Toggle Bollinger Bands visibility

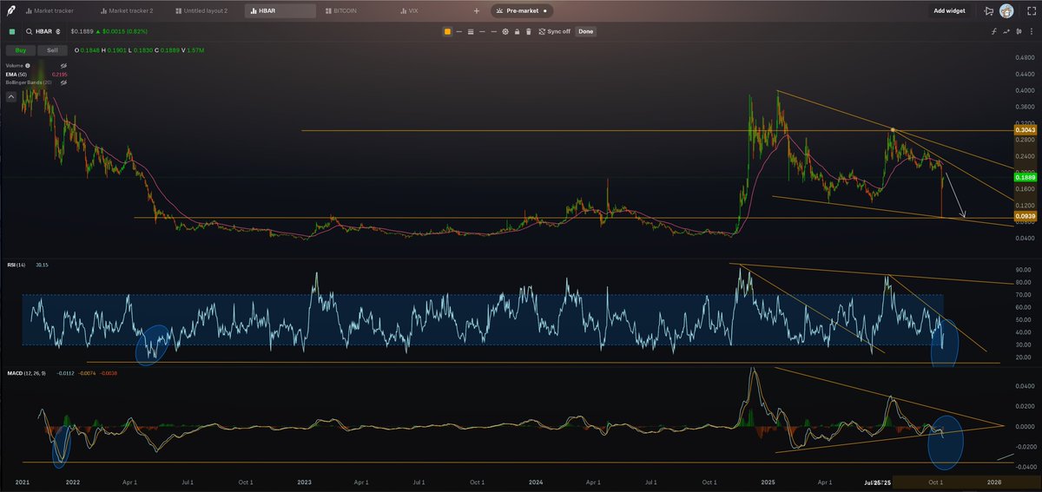(x=63, y=82)
